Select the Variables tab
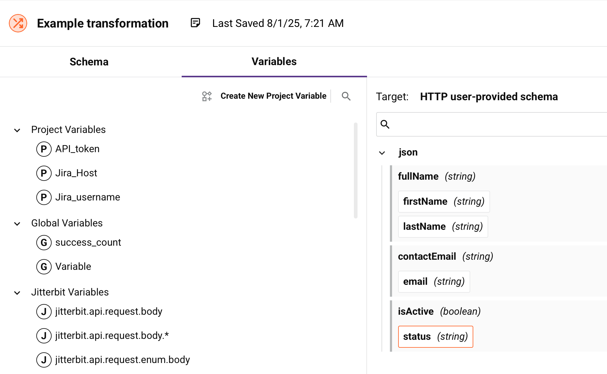This screenshot has height=374, width=607. (274, 62)
